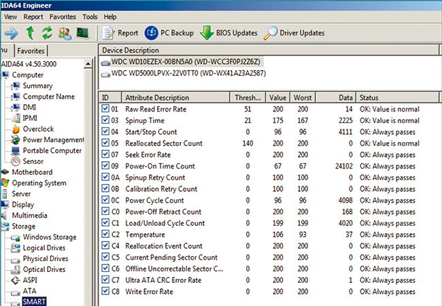Click Load/Unload Cycle Count row text

[165, 223]
